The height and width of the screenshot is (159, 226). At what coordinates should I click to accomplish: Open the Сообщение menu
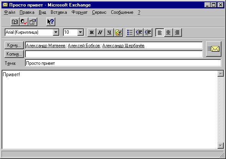[122, 12]
